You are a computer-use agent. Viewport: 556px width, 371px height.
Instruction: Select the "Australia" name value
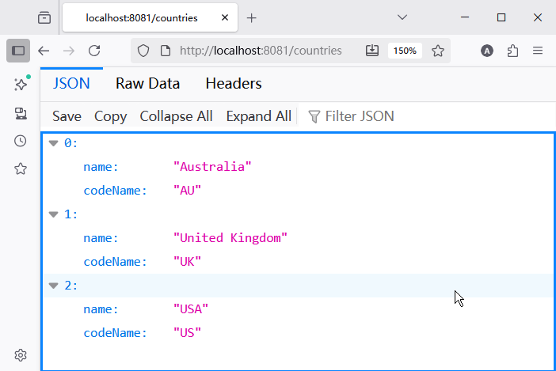(x=212, y=167)
